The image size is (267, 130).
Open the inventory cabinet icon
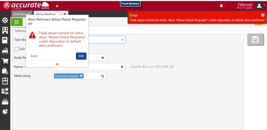coord(5,81)
